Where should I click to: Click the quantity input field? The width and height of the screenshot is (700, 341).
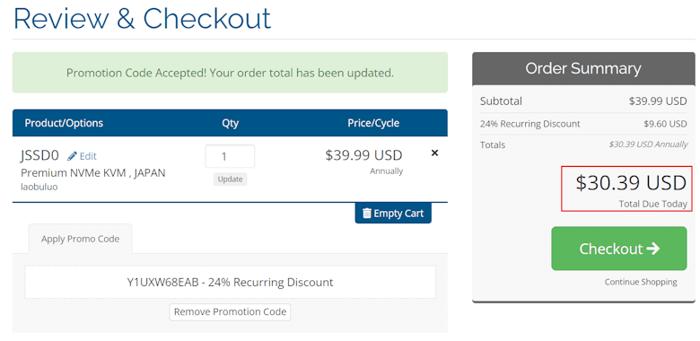(230, 156)
